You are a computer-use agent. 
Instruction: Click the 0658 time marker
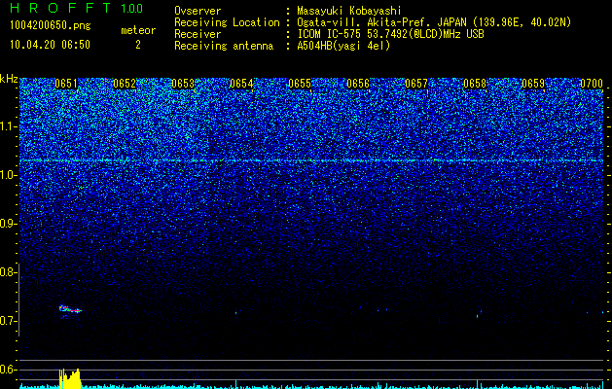click(x=475, y=84)
